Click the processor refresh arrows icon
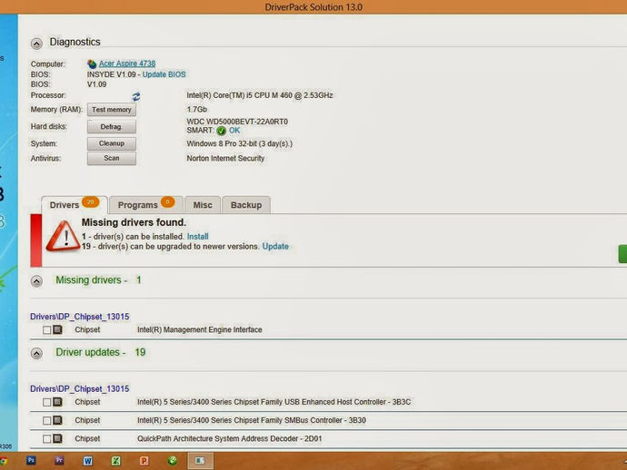 [x=136, y=97]
